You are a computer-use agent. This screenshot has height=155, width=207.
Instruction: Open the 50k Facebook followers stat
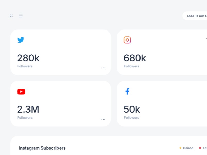pyautogui.click(x=132, y=110)
